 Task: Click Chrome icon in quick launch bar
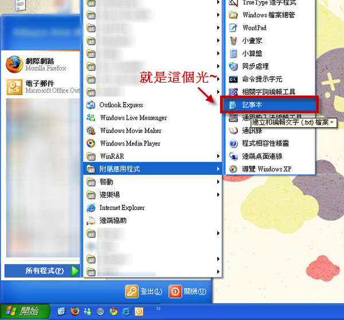click(x=113, y=311)
